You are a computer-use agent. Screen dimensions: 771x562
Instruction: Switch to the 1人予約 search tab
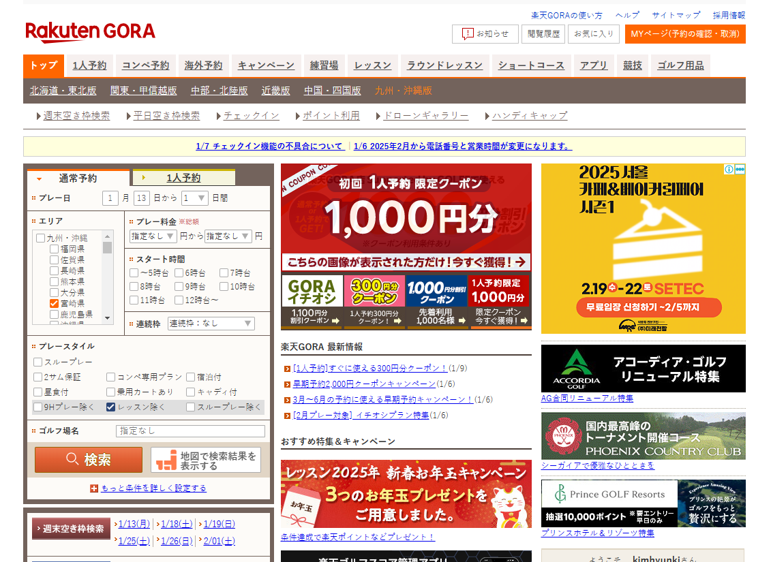tap(184, 178)
